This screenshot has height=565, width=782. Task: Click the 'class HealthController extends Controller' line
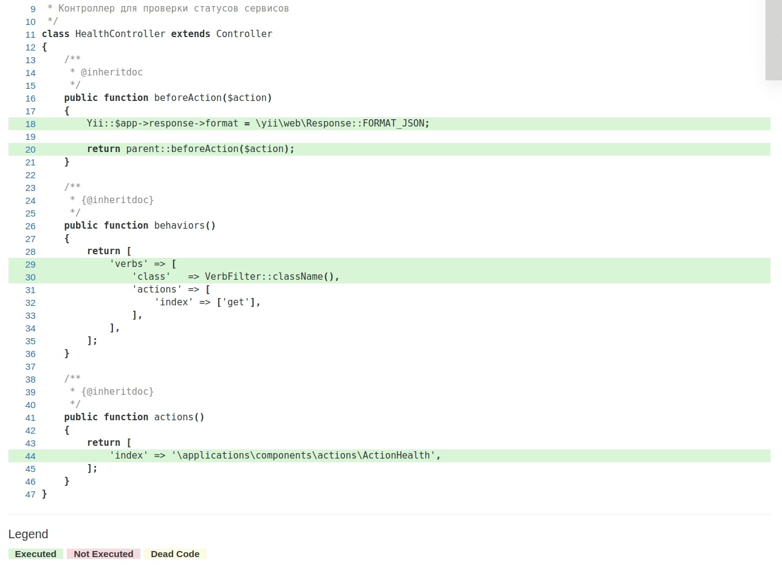tap(157, 34)
